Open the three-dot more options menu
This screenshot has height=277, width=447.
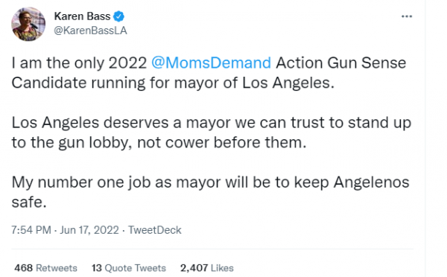tap(407, 16)
